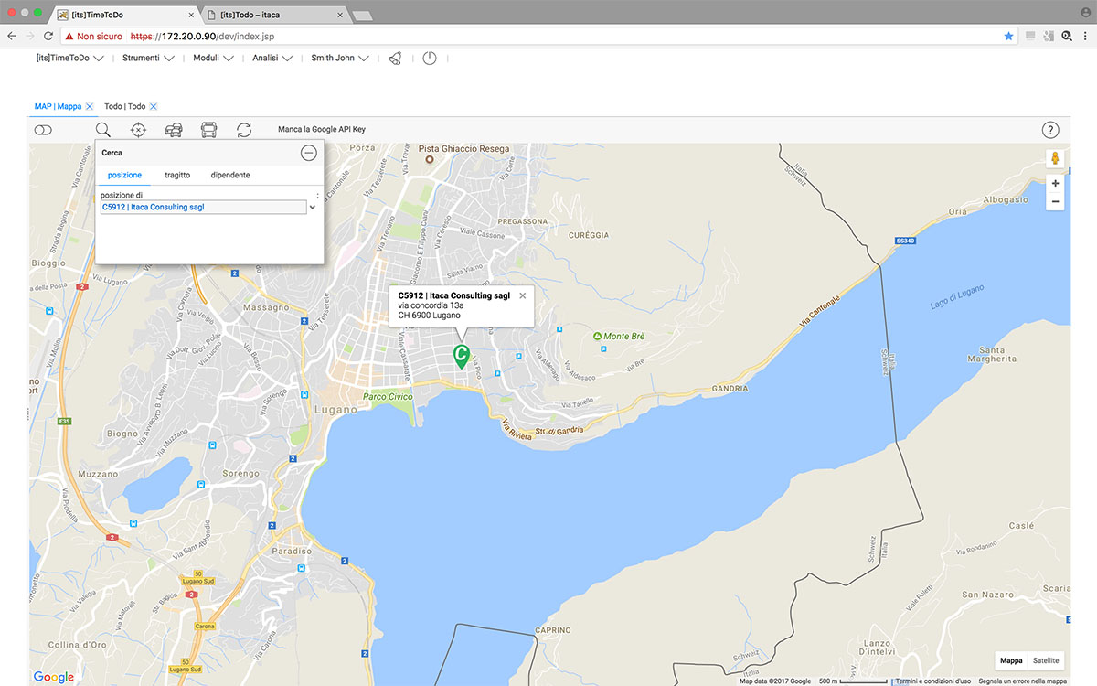Viewport: 1097px width, 686px height.
Task: Click the browser address bar URL
Action: pyautogui.click(x=203, y=36)
